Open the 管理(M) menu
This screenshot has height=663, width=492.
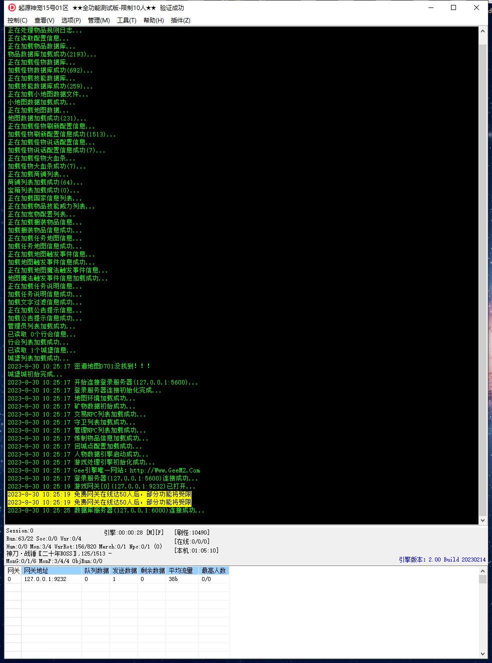click(98, 20)
